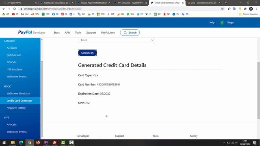Open sandbox Accounts in sidebar
Screen dimensions: 260x146
12,48
